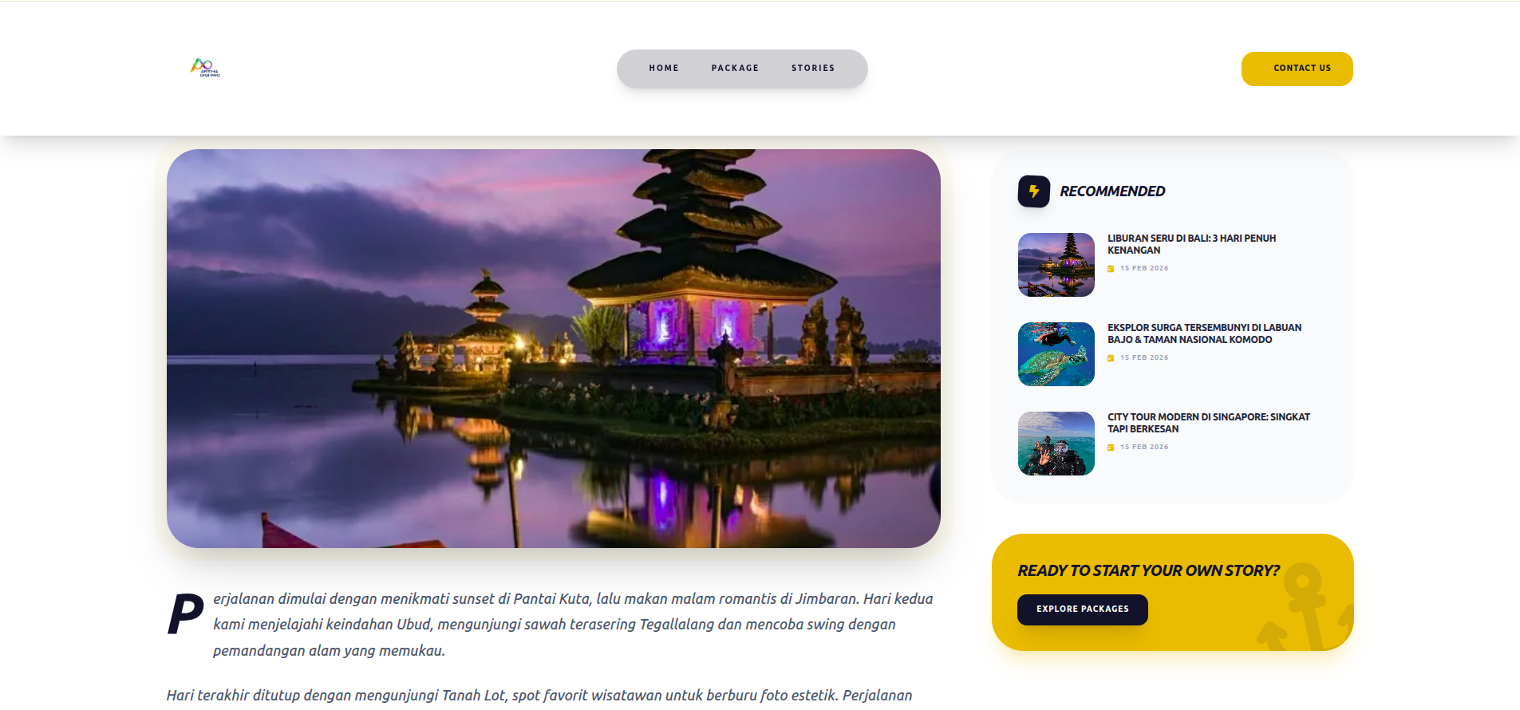Image resolution: width=1520 pixels, height=710 pixels.
Task: Open Liburan Seru di Bali article link
Action: coord(1190,244)
